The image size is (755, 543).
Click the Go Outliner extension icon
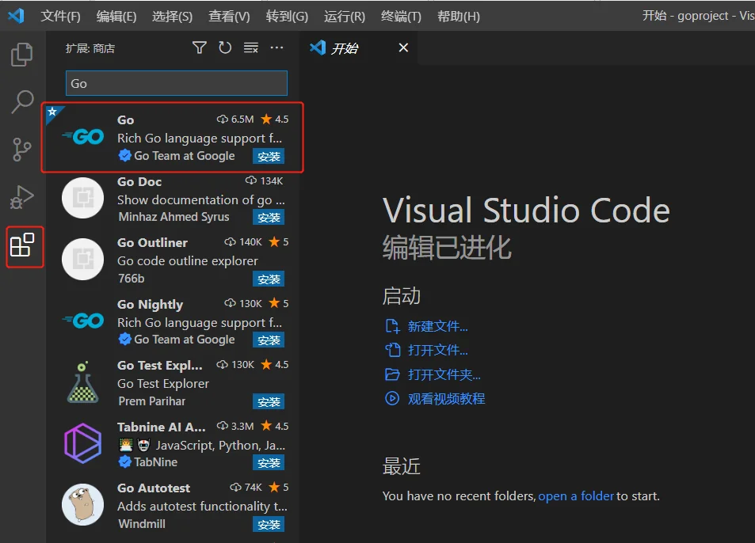point(83,260)
